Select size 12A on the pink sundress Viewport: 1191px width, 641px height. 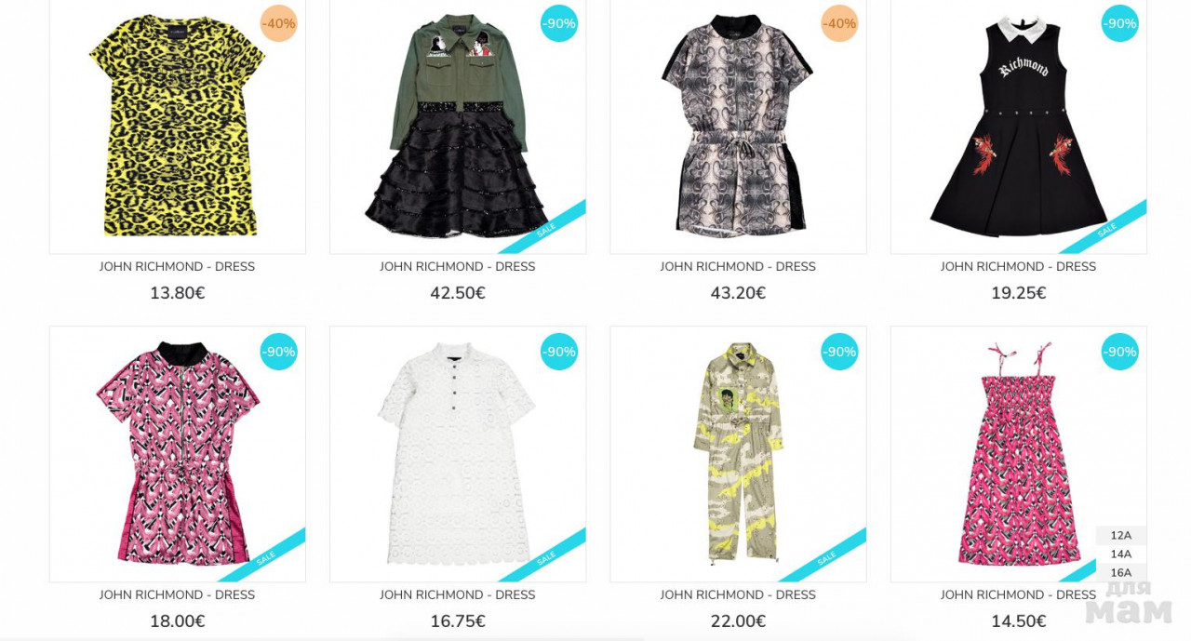coord(1120,535)
